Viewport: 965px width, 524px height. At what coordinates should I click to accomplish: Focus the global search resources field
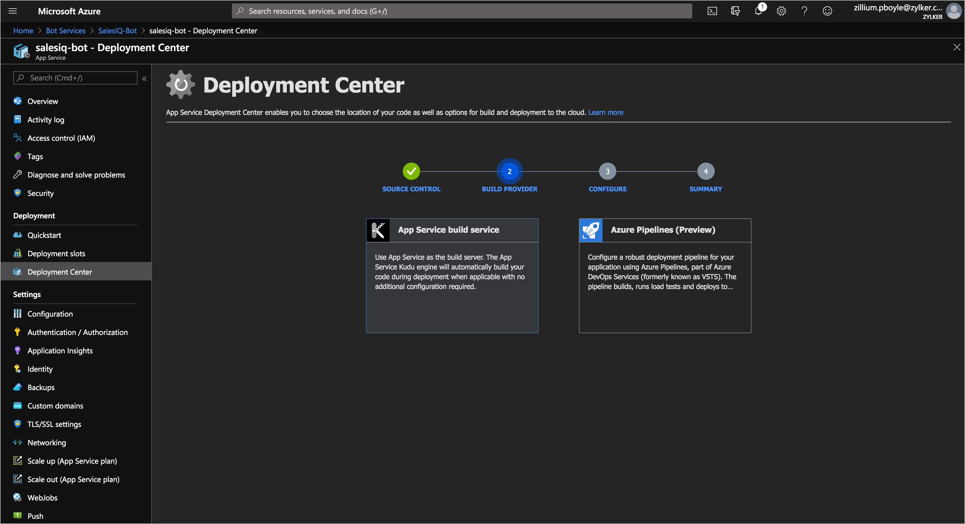[461, 11]
